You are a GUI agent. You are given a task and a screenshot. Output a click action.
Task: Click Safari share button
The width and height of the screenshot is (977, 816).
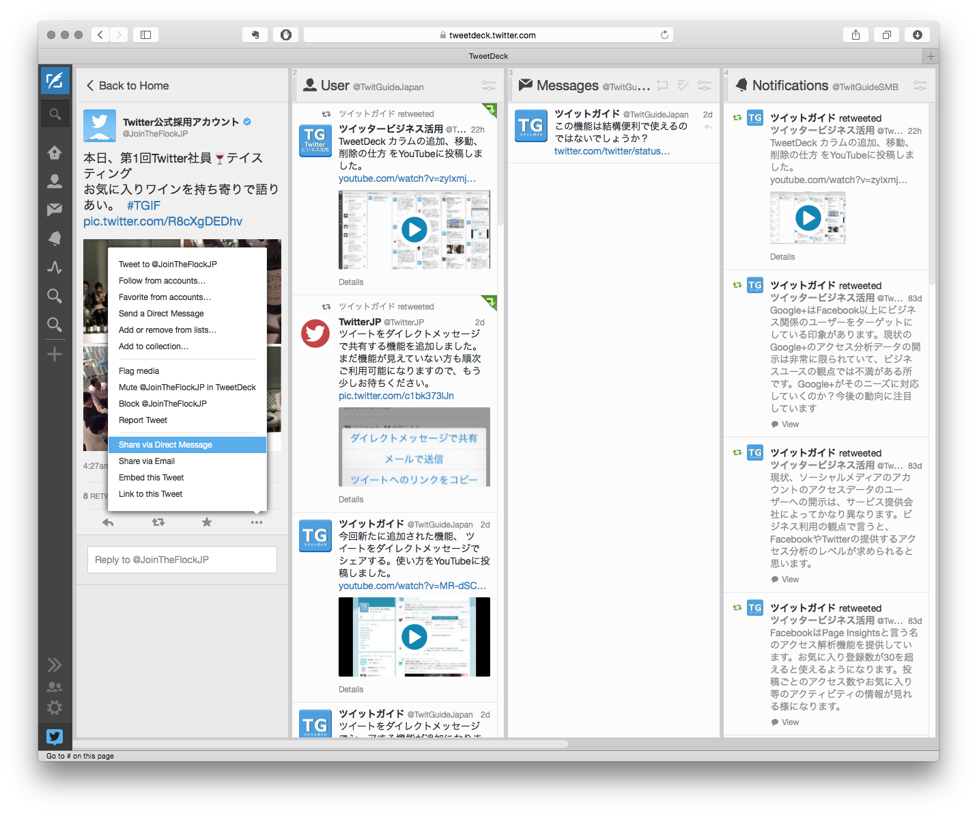[x=855, y=35]
